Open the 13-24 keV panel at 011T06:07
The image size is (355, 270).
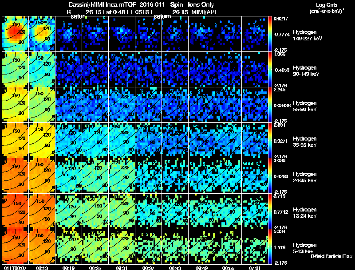coord(16,211)
